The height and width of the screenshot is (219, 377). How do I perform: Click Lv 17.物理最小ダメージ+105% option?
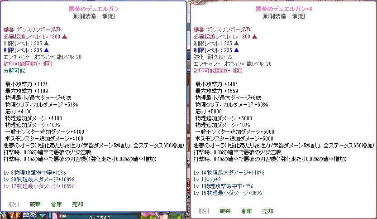pos(39,186)
